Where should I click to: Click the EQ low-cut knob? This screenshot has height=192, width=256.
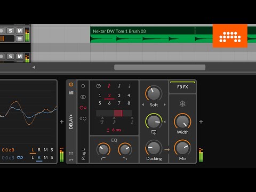pos(103,149)
